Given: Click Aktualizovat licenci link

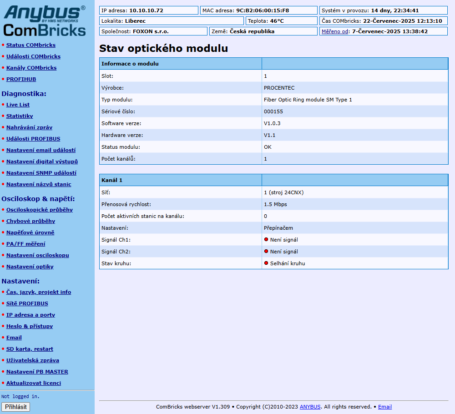Looking at the screenshot, I should 34,383.
